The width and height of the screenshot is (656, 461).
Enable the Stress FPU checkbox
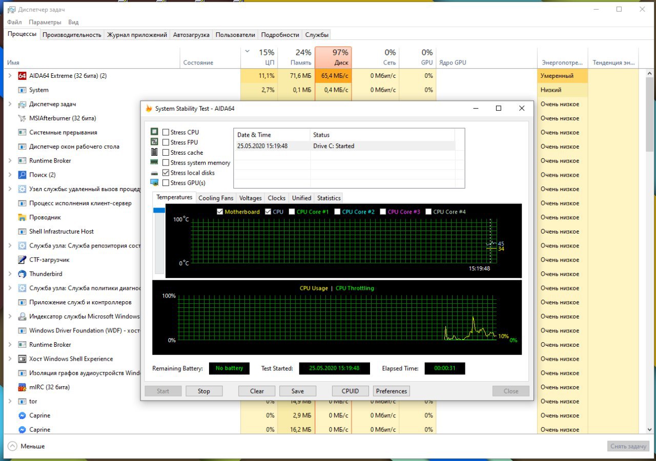pyautogui.click(x=166, y=142)
